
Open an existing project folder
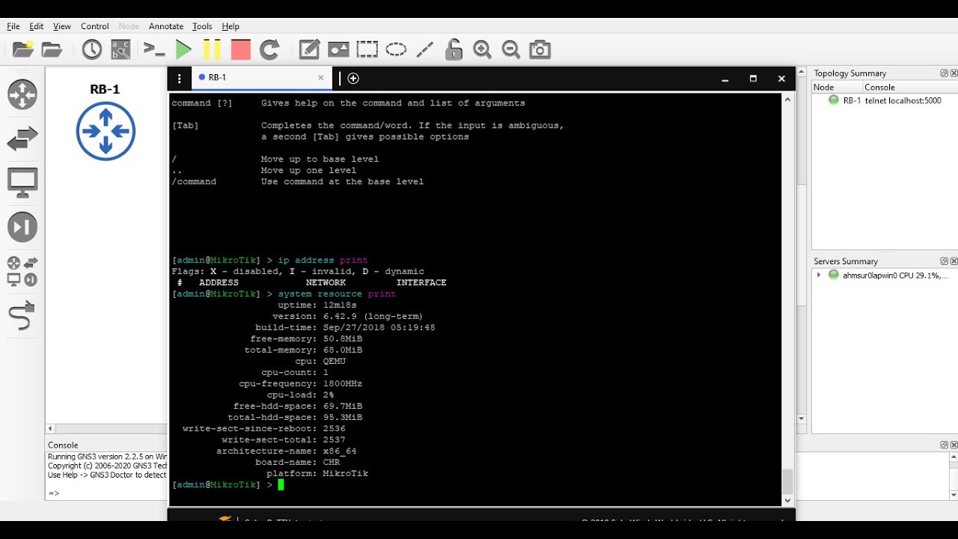52,50
